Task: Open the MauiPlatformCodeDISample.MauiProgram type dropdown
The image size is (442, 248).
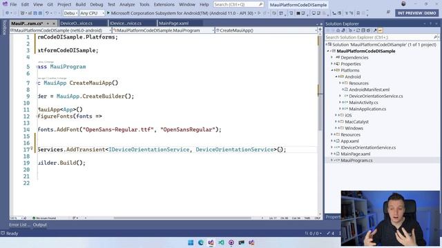Action: (x=163, y=30)
